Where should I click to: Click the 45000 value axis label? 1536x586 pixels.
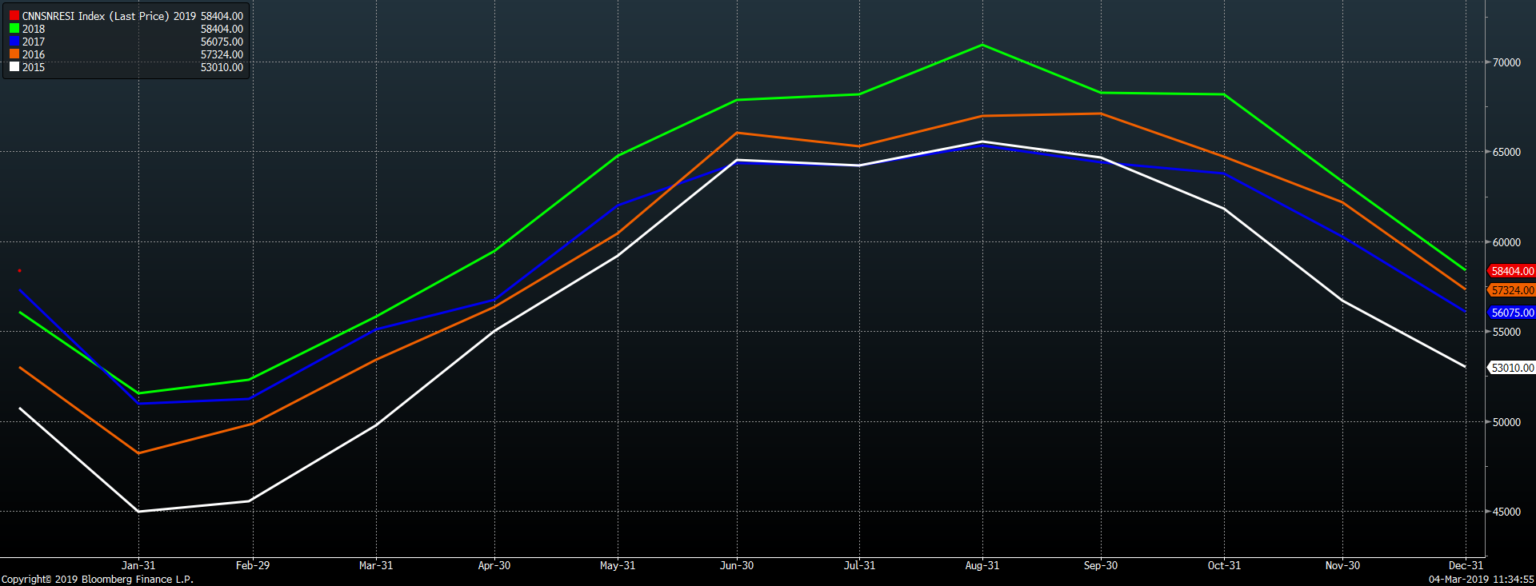click(1506, 512)
